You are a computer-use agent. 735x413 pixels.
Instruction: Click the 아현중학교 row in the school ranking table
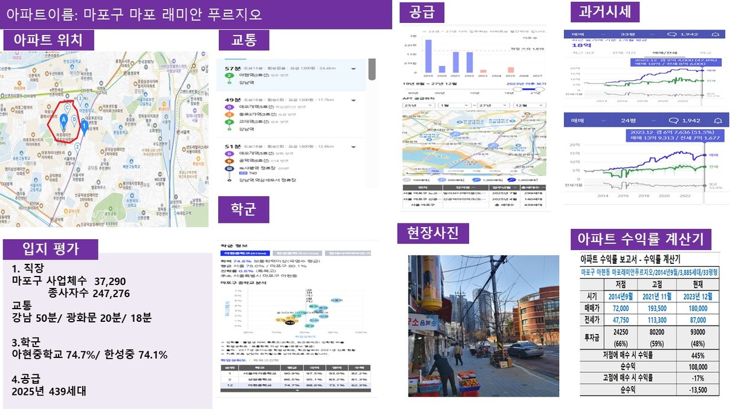(294, 385)
